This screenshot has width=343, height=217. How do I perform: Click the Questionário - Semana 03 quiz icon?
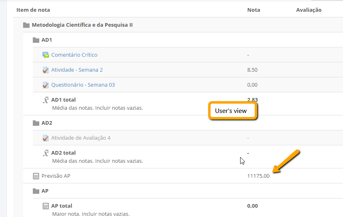[45, 85]
